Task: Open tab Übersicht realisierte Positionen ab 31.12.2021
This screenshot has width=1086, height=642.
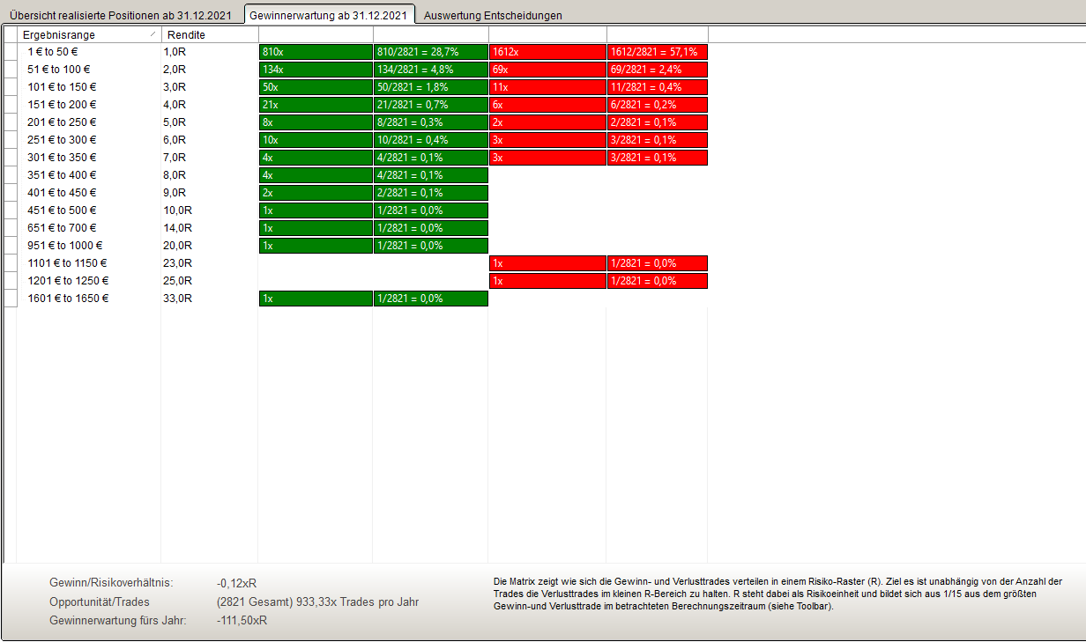Action: pyautogui.click(x=122, y=15)
